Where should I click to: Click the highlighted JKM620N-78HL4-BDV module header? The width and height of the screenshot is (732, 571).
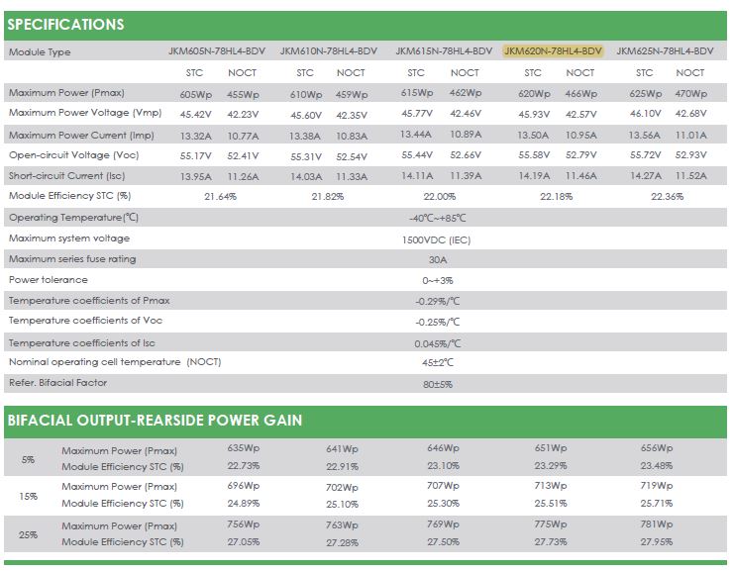coord(553,50)
